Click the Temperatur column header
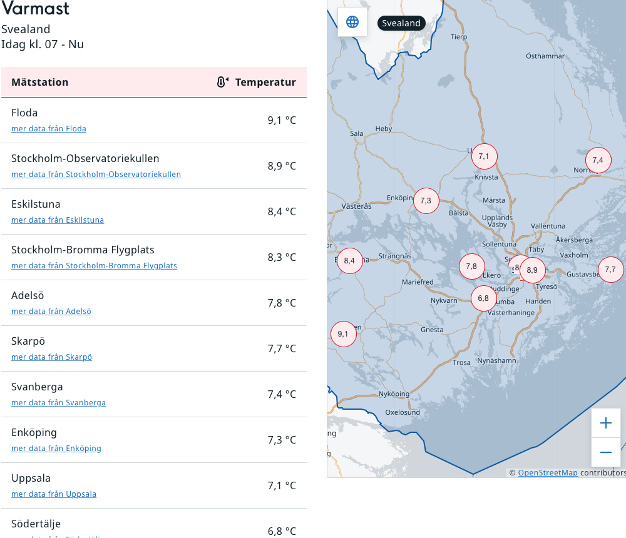This screenshot has width=626, height=538. coord(265,82)
